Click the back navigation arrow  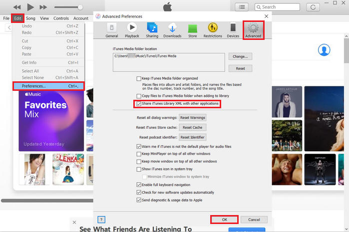9,27
